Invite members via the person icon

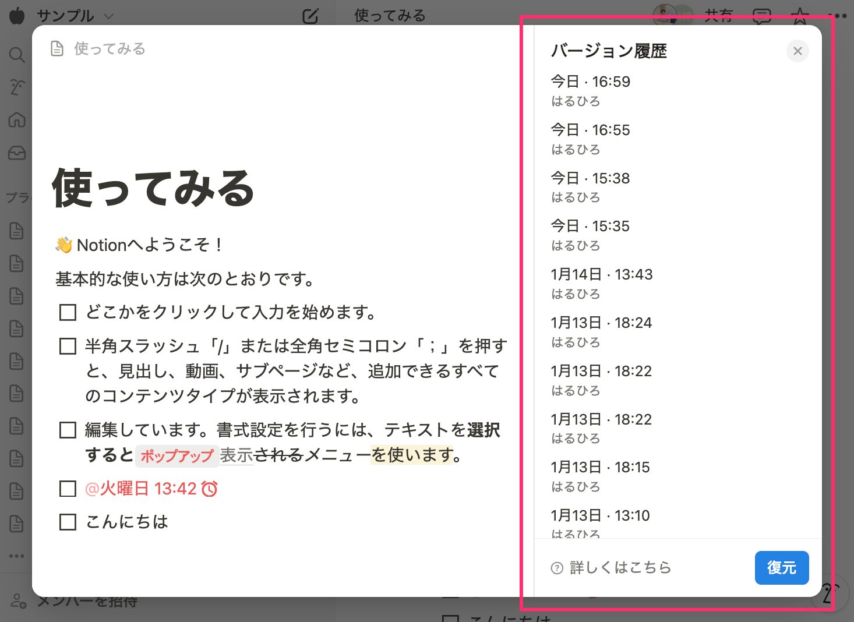click(17, 601)
